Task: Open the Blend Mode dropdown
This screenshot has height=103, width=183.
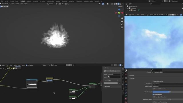Action: click(168, 84)
